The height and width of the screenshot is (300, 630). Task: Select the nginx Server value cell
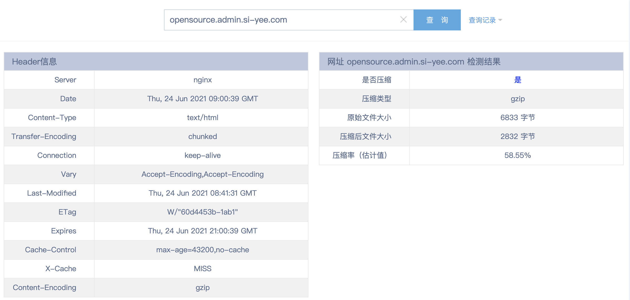pos(203,80)
